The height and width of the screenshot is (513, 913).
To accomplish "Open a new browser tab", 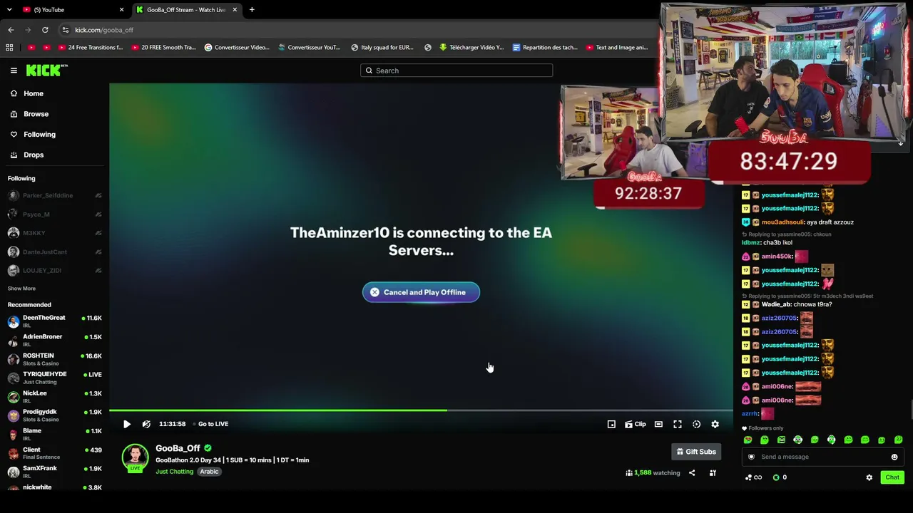I will pos(252,10).
